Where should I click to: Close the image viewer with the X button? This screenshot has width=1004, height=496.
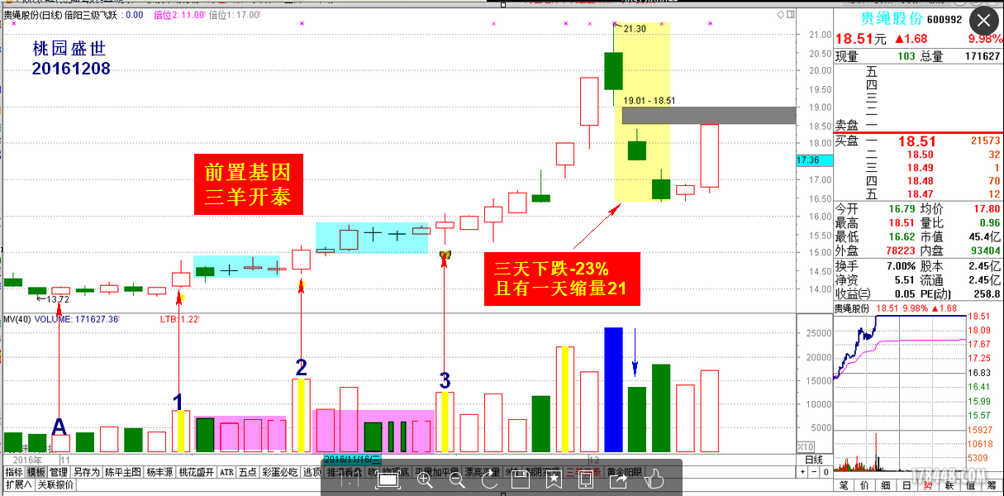tap(983, 22)
